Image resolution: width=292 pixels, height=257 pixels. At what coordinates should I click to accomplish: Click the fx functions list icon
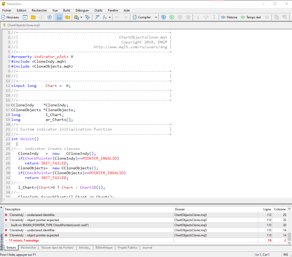coord(105,17)
